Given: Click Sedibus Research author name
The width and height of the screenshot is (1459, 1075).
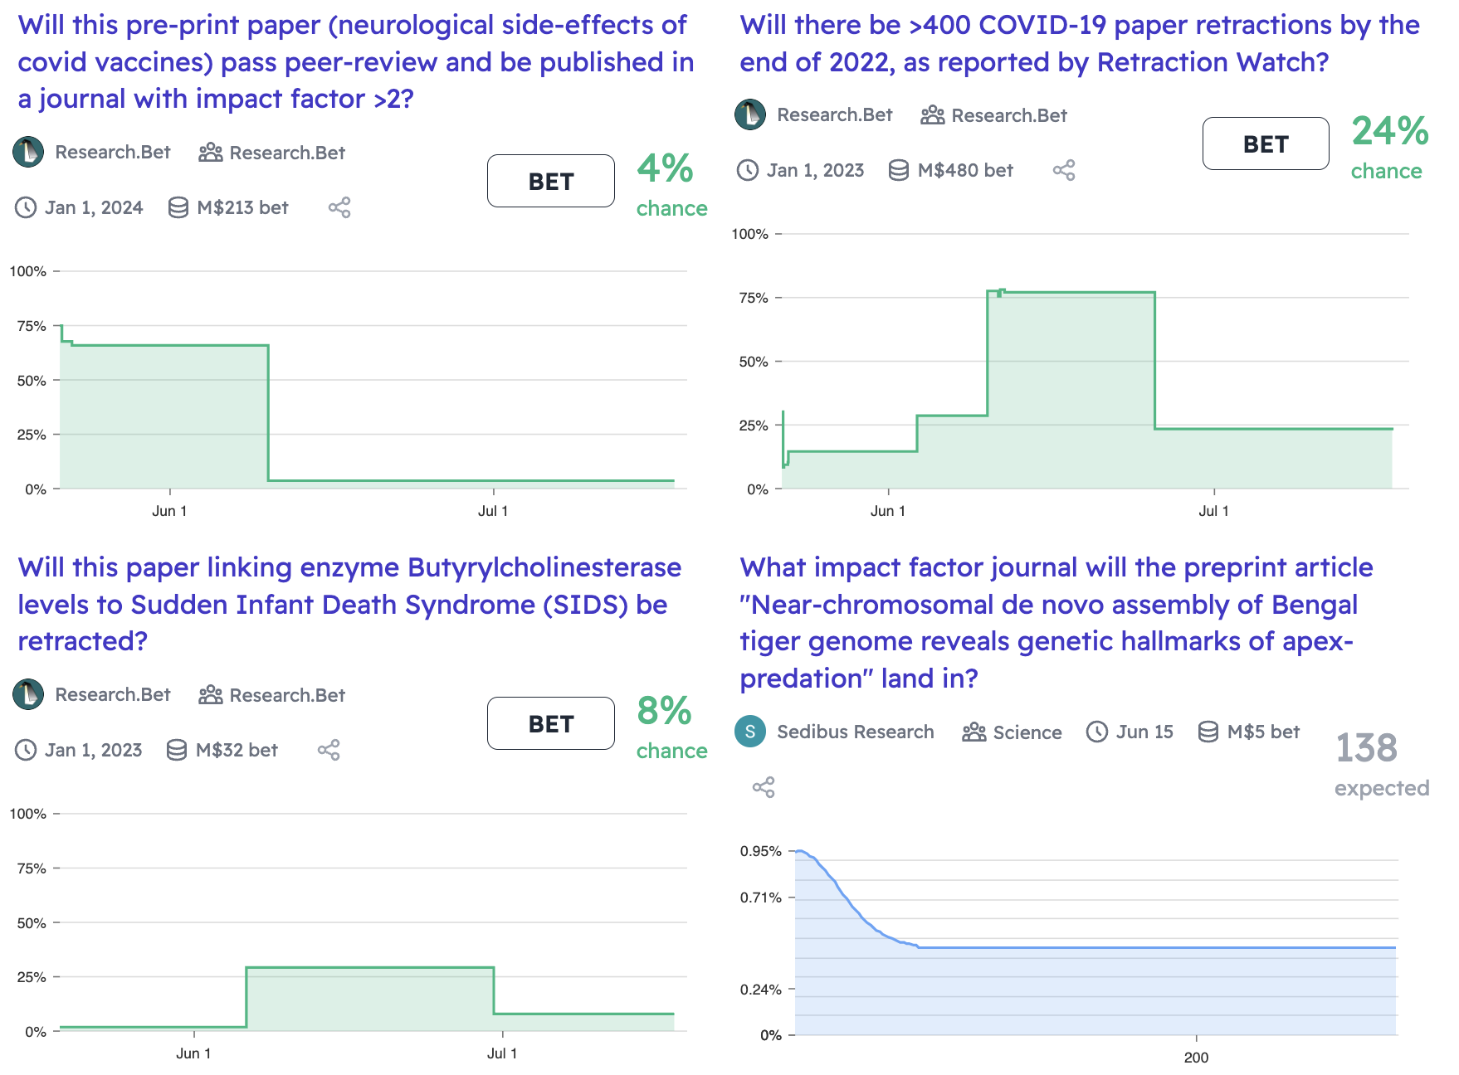Looking at the screenshot, I should [x=855, y=732].
